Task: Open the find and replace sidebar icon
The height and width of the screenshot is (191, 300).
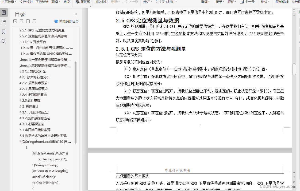Action: 4,41
